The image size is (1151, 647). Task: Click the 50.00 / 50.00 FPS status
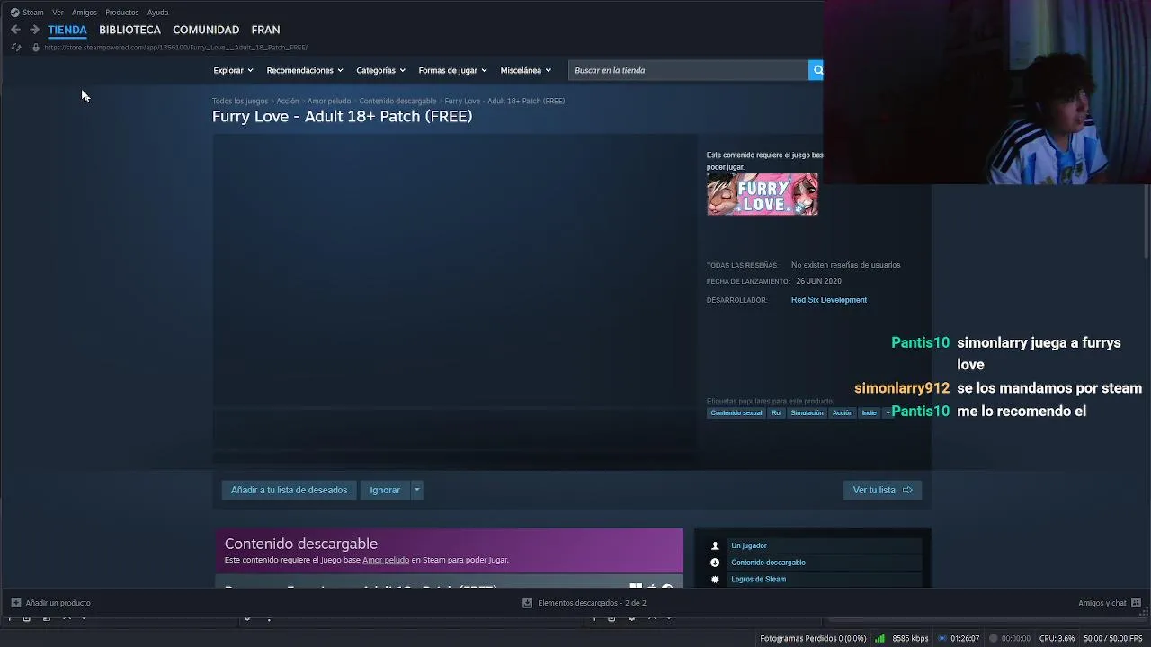click(x=1113, y=639)
